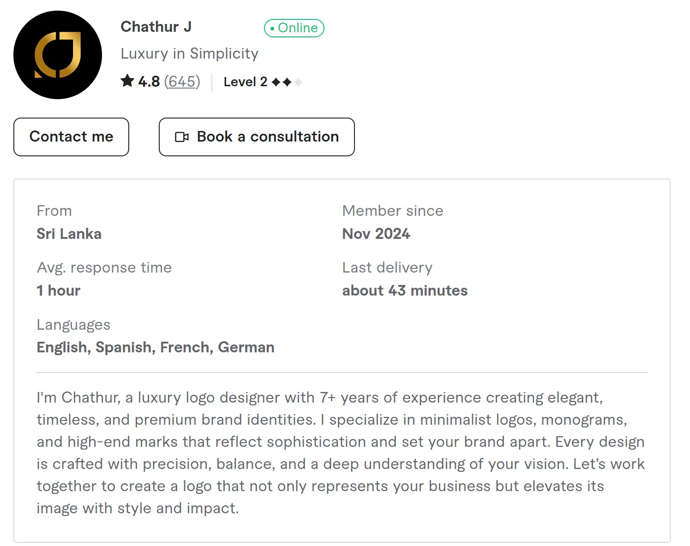The image size is (690, 546).
Task: Click the Member since label
Action: (x=392, y=211)
